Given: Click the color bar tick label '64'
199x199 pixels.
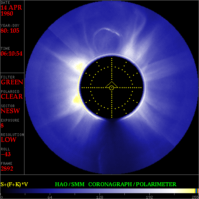Looking at the screenshot, I should 50,197.
